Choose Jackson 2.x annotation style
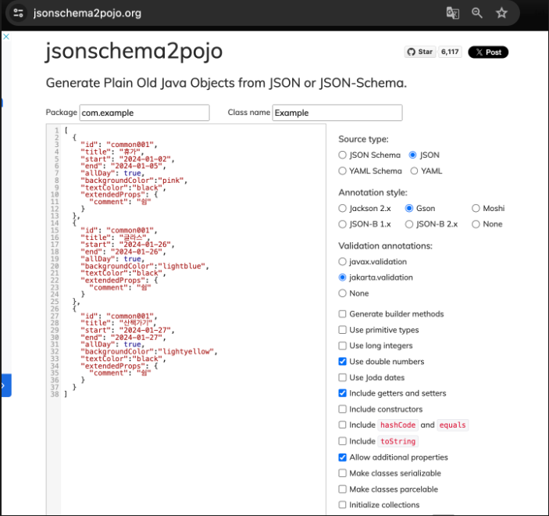This screenshot has height=516, width=549. tap(342, 208)
